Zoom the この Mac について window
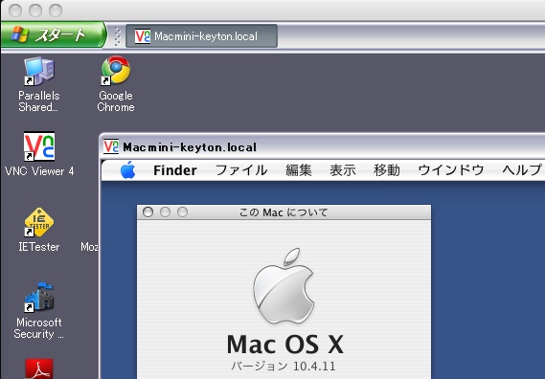545x379 pixels. [183, 212]
